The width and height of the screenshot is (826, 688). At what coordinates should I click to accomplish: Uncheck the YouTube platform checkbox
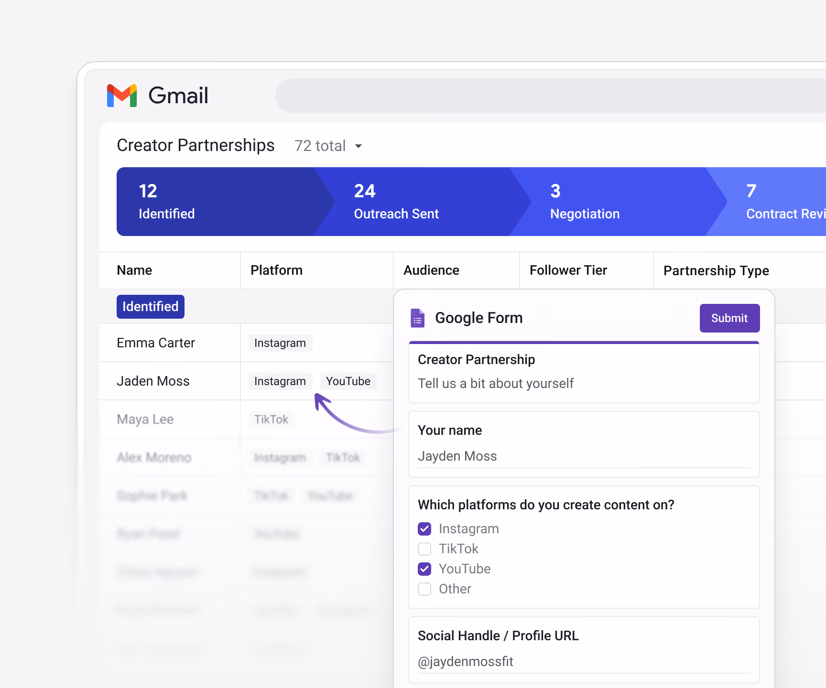[424, 569]
